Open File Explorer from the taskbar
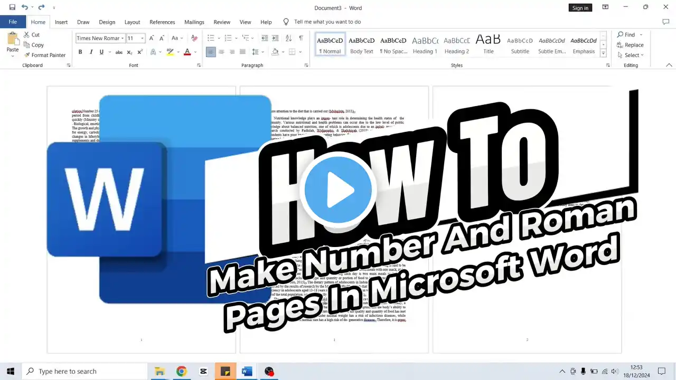 (x=159, y=372)
